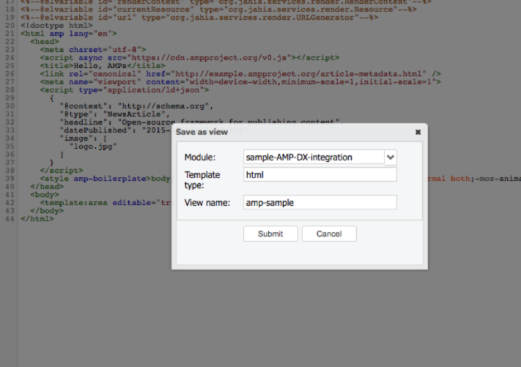Close the Save as view dialog
Viewport: 521px width, 367px height.
pos(418,132)
